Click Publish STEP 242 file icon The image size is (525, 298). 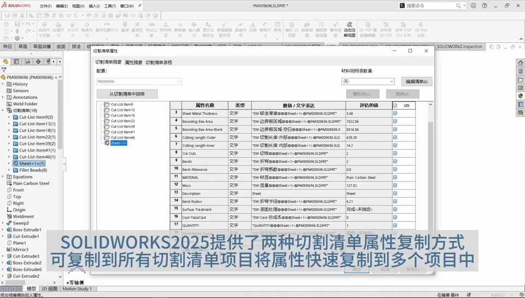point(403,30)
